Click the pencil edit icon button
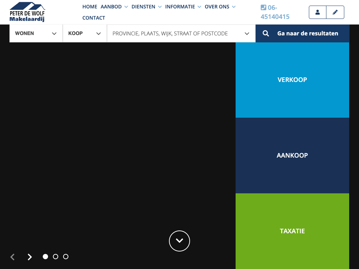The height and width of the screenshot is (269, 359). [335, 12]
